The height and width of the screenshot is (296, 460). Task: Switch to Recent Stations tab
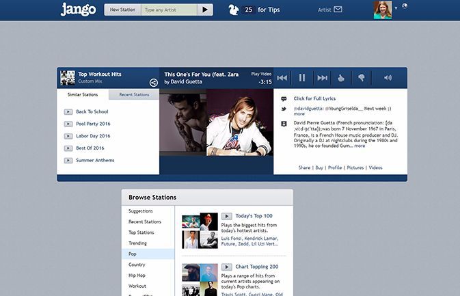click(x=134, y=94)
